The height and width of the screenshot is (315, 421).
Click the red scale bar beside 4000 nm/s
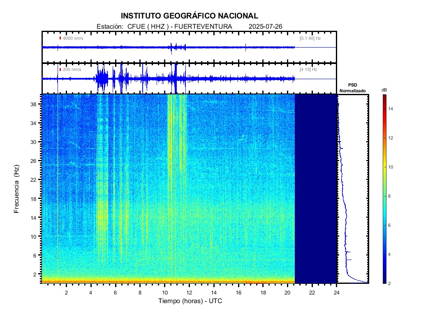60,38
